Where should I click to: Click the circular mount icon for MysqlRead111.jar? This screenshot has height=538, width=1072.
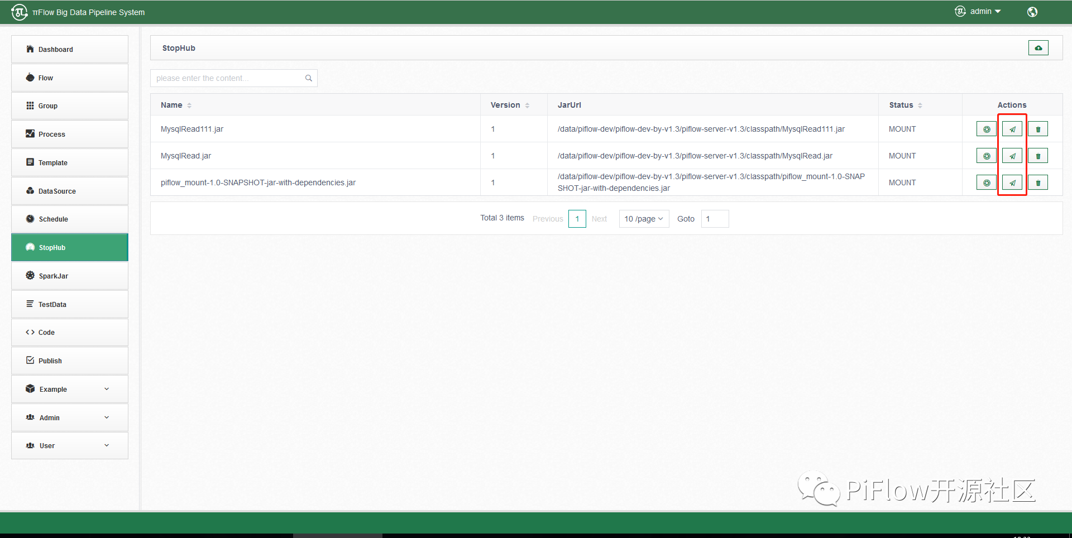click(x=986, y=129)
